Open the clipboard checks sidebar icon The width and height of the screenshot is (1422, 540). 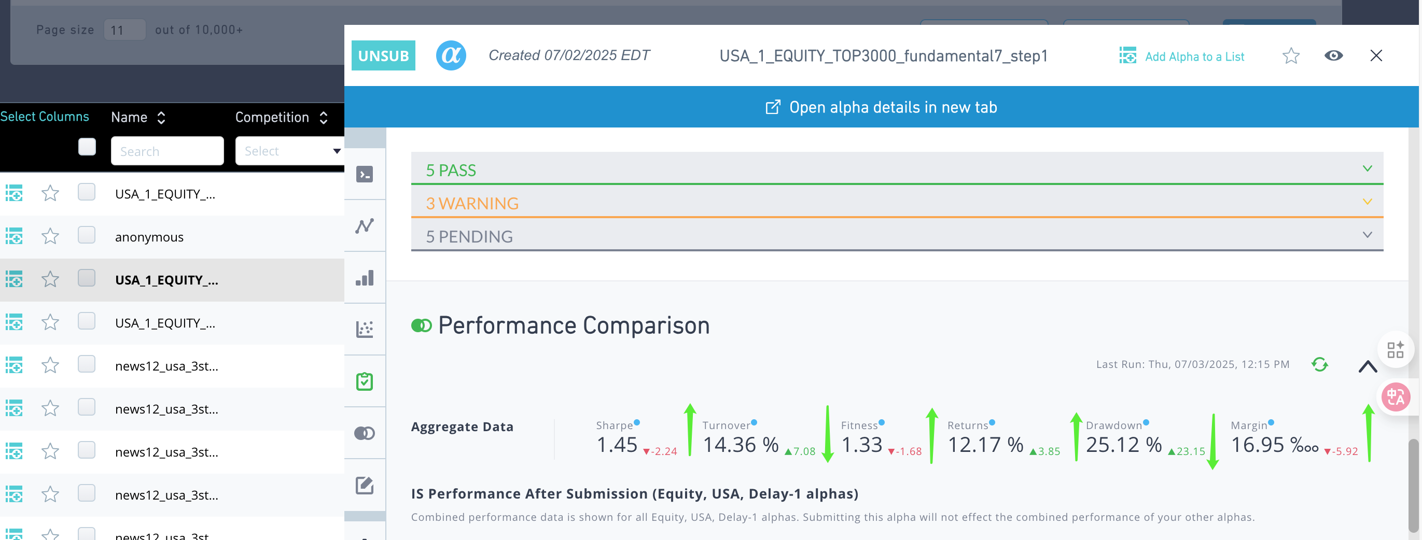365,381
